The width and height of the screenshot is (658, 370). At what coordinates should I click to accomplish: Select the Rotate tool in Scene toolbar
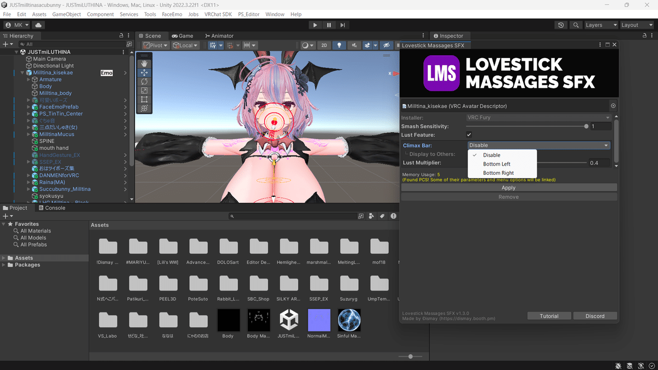tap(144, 81)
